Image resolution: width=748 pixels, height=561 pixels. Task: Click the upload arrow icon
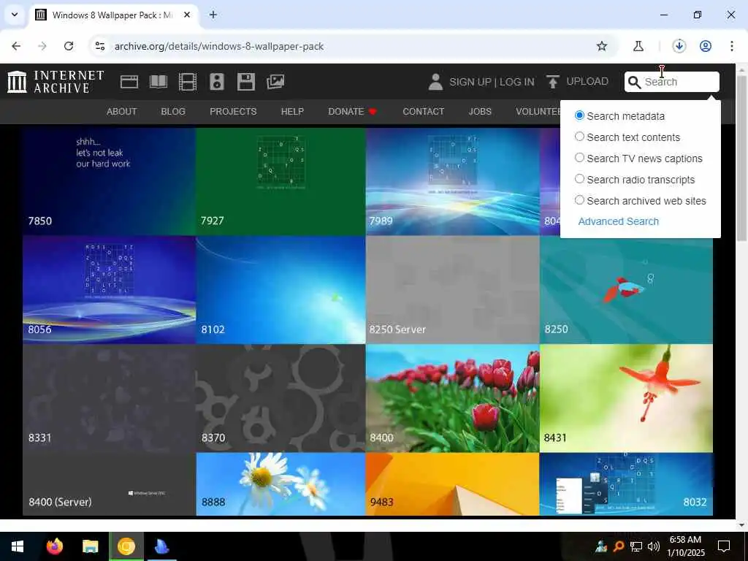(x=552, y=82)
